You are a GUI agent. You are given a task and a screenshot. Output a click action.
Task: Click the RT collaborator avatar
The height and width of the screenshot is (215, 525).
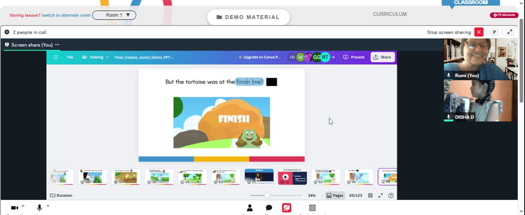[x=325, y=57]
